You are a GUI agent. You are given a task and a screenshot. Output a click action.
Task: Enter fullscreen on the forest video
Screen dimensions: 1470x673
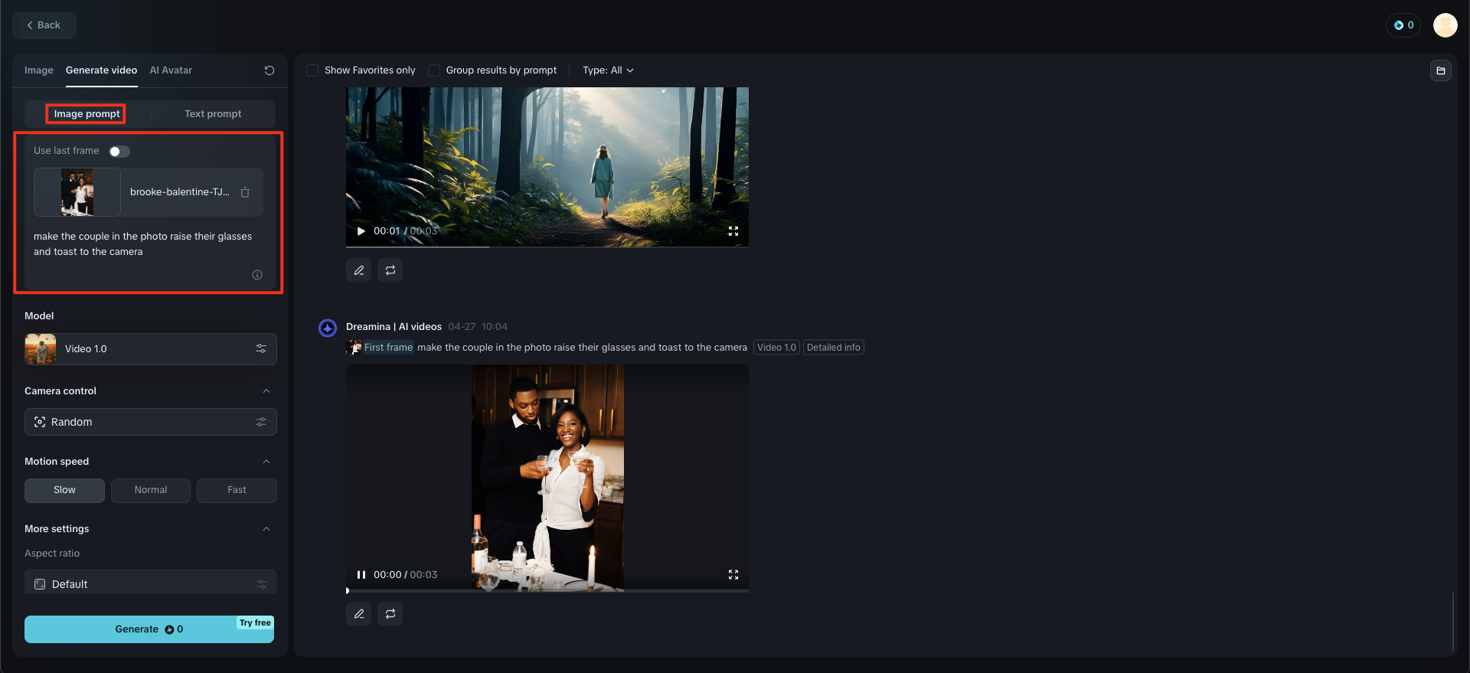(733, 231)
